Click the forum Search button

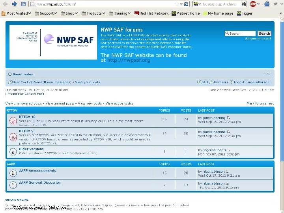(x=264, y=33)
